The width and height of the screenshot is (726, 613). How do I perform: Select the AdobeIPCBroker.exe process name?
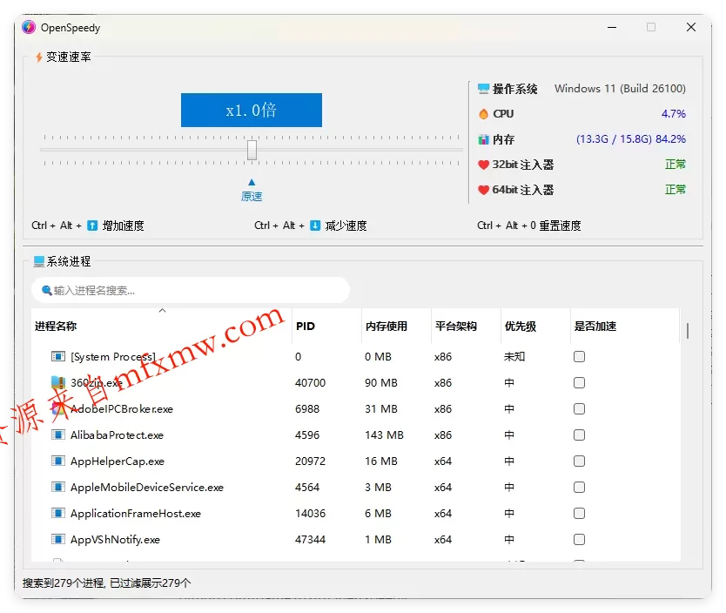(122, 409)
